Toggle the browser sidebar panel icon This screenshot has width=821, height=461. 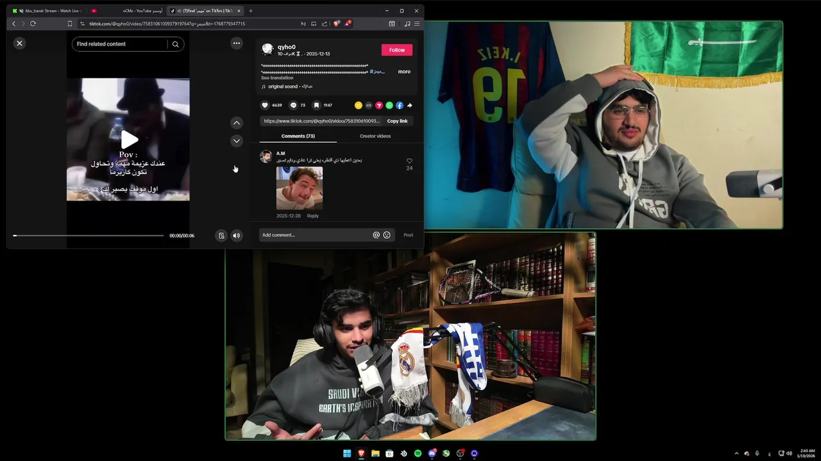(392, 24)
